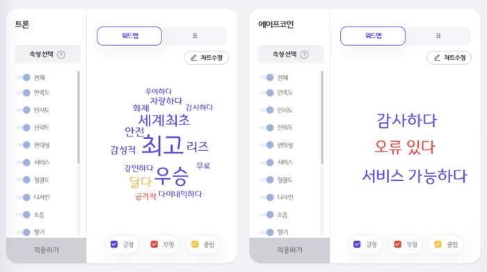Click the word 최고 in 트론 word cloud
487x272 pixels.
click(162, 145)
